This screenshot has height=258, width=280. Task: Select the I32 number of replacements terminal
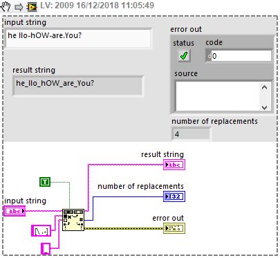[174, 196]
